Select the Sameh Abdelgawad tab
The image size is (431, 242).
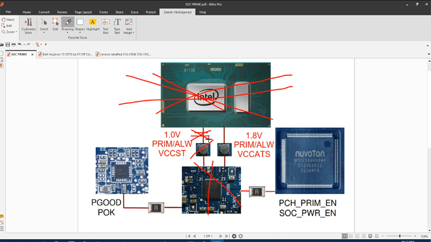(178, 12)
